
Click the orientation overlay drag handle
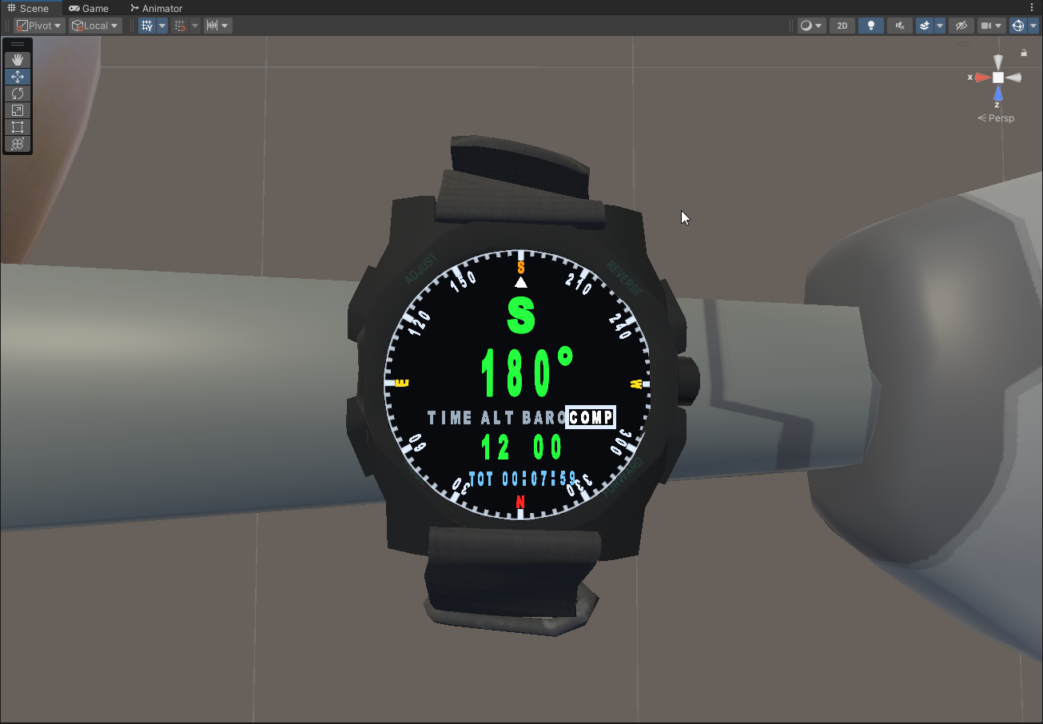tap(962, 44)
